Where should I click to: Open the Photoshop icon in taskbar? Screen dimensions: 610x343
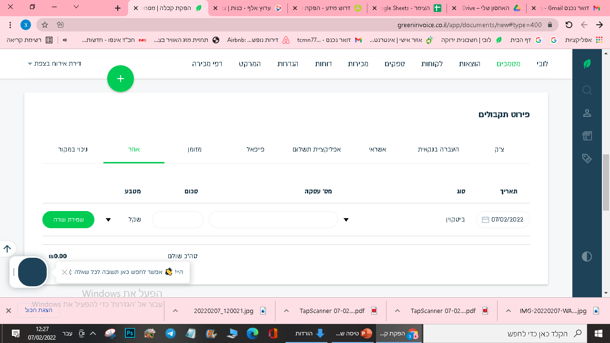pos(130,333)
